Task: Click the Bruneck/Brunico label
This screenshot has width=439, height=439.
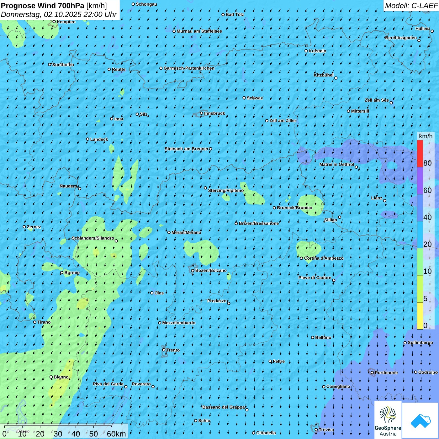Action: pyautogui.click(x=294, y=208)
